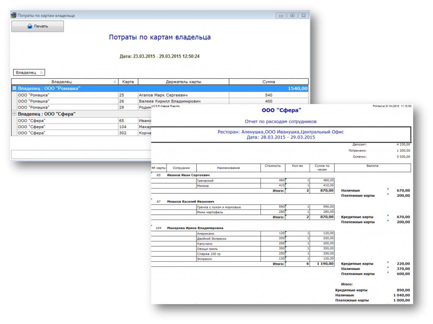Image resolution: width=433 pixels, height=324 pixels.
Task: Click card number 26 cell
Action: click(128, 101)
